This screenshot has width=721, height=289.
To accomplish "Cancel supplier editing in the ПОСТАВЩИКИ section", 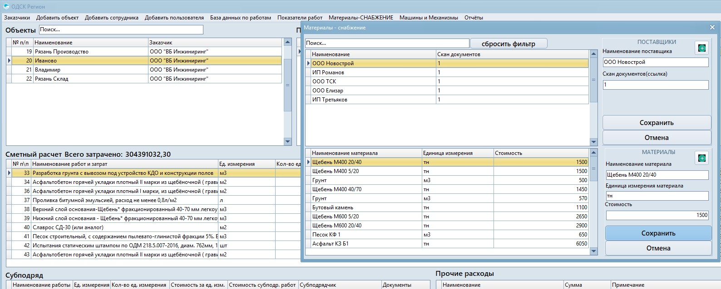I will [x=657, y=138].
